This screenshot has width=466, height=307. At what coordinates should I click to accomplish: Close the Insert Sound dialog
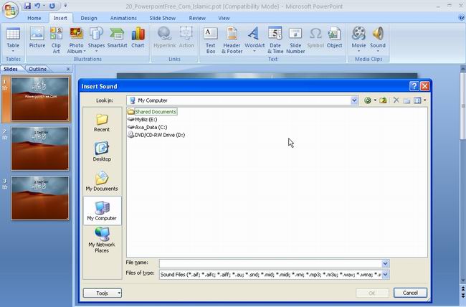point(425,86)
